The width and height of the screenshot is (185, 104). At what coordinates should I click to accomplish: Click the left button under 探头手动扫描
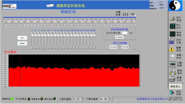(113, 47)
